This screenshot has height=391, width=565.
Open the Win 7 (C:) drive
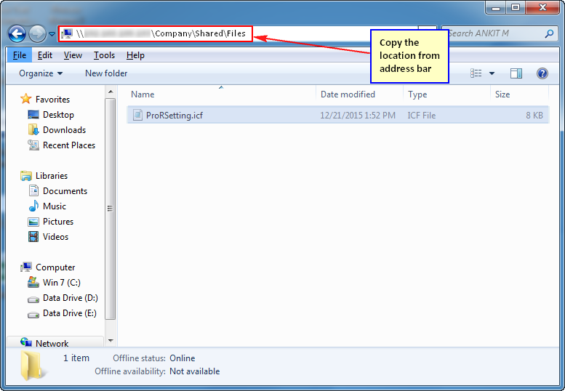60,283
